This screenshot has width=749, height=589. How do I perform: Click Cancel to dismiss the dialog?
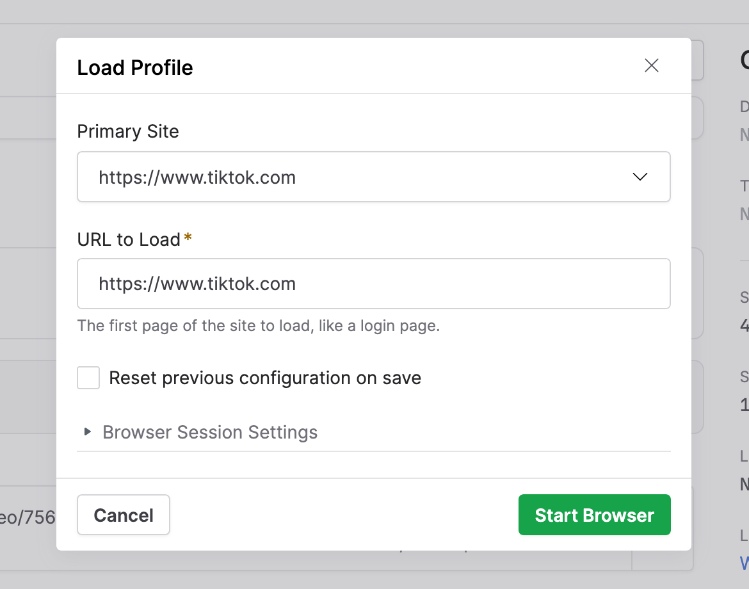123,515
